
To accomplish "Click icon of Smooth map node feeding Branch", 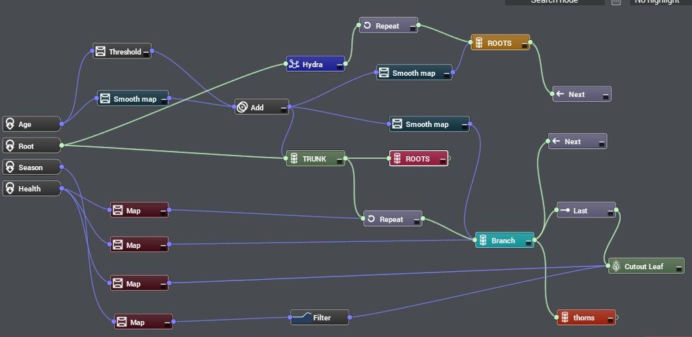I will tap(397, 124).
